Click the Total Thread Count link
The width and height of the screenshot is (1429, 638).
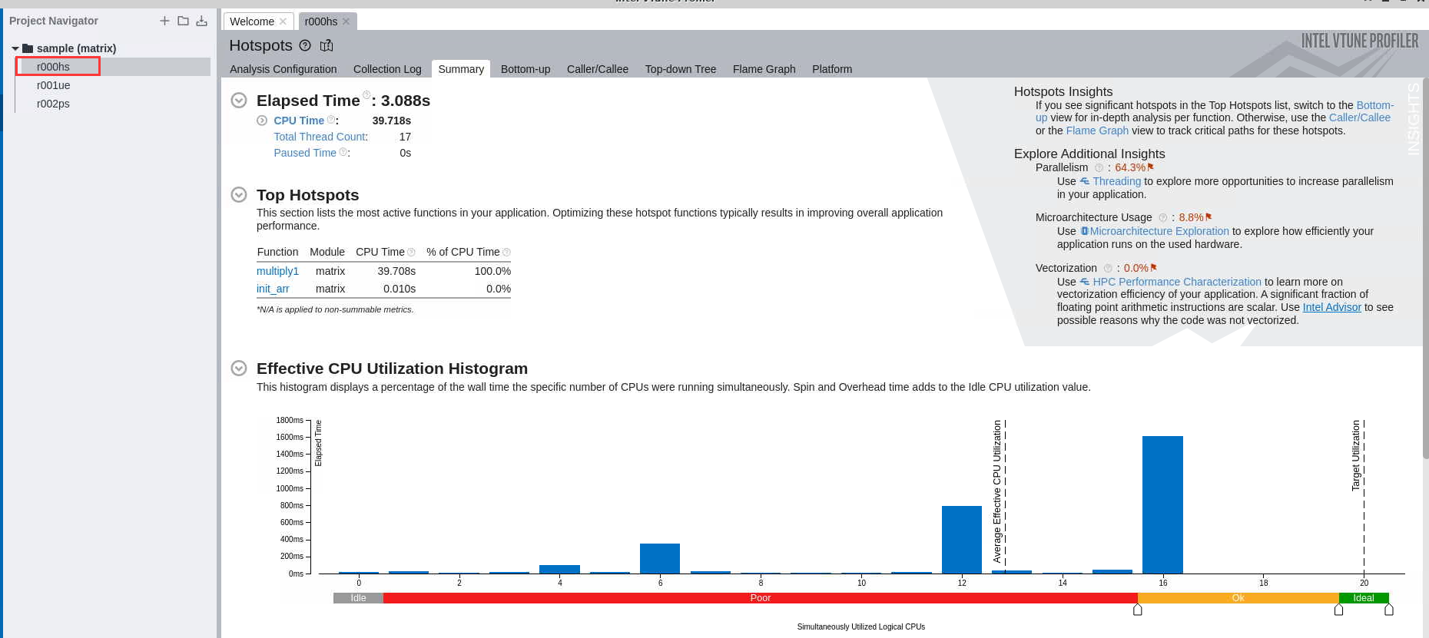click(x=320, y=137)
